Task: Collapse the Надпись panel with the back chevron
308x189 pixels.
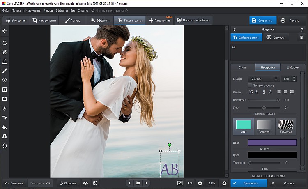Action: [x=234, y=30]
